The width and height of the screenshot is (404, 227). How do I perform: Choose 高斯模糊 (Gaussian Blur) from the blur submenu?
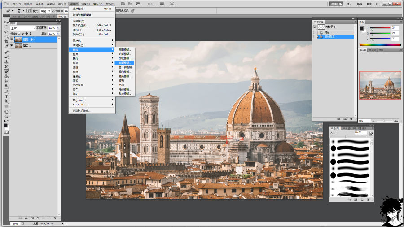(x=123, y=63)
